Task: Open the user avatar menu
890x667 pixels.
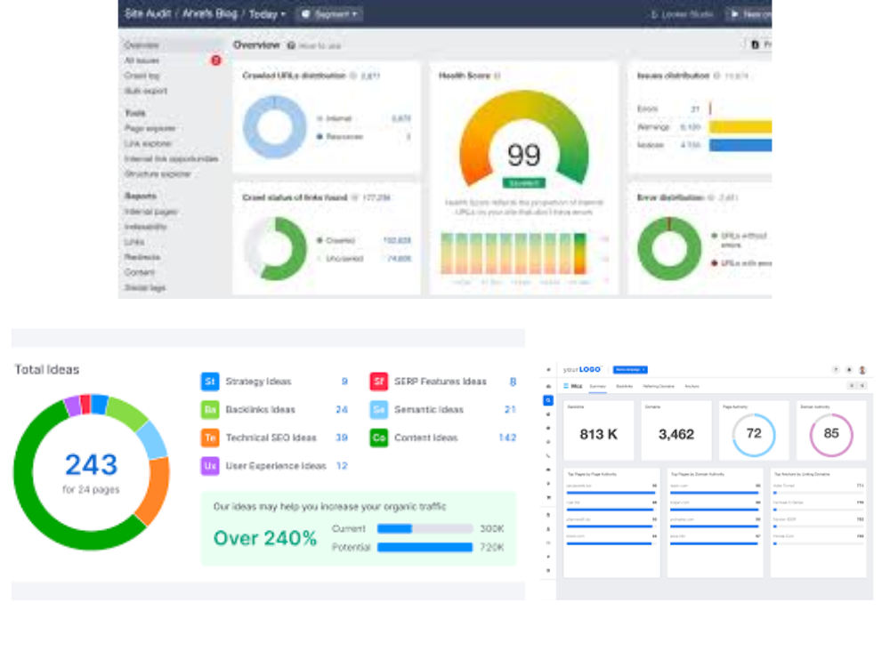Action: point(862,370)
